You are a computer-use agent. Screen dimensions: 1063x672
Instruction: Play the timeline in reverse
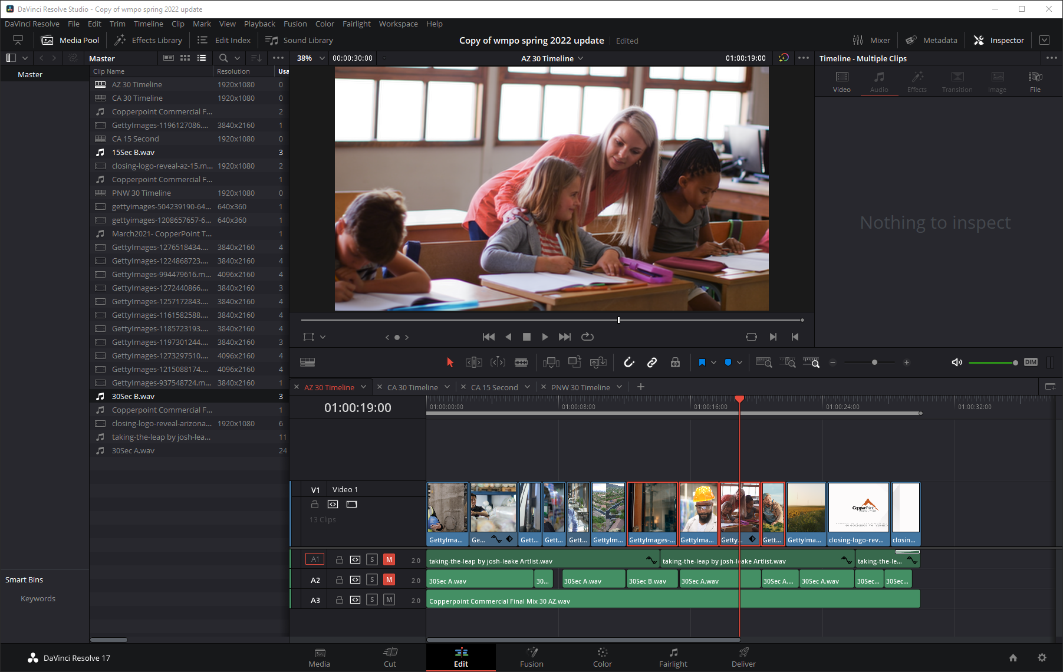click(508, 337)
